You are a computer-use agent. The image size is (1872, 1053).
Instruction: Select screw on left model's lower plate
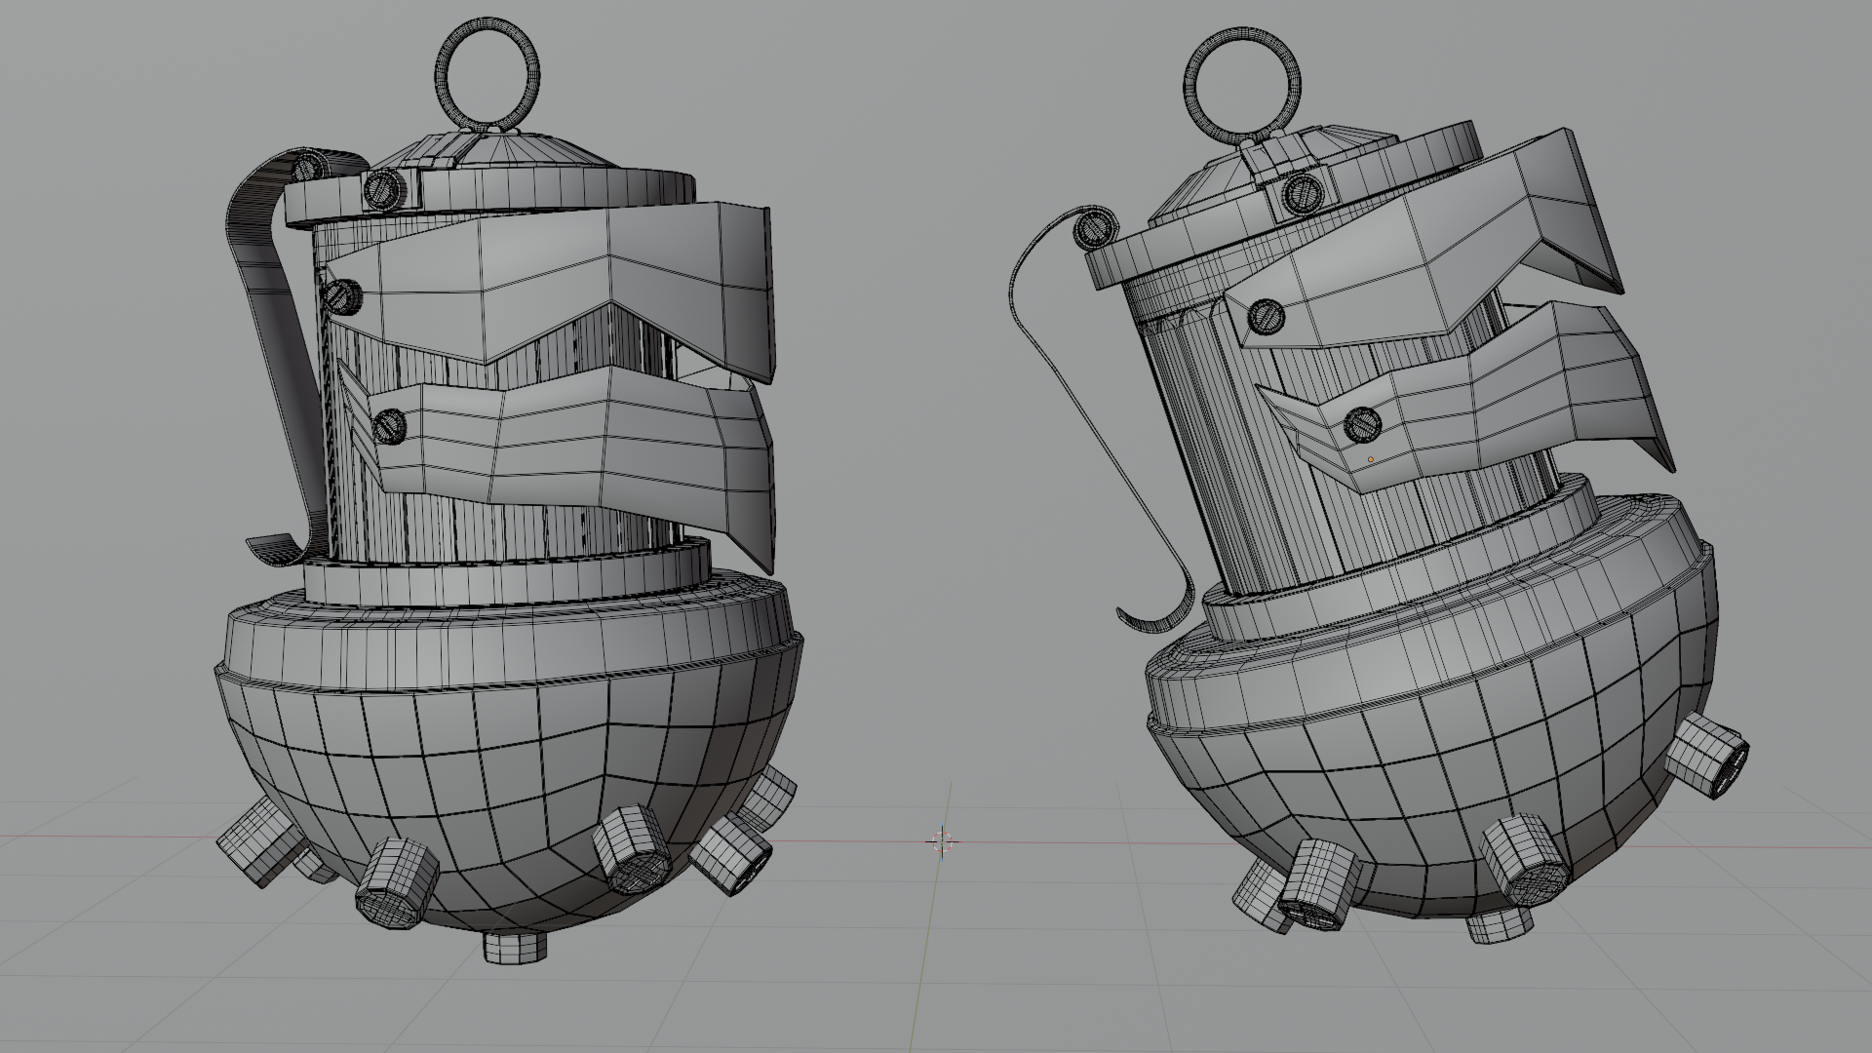pyautogui.click(x=389, y=426)
